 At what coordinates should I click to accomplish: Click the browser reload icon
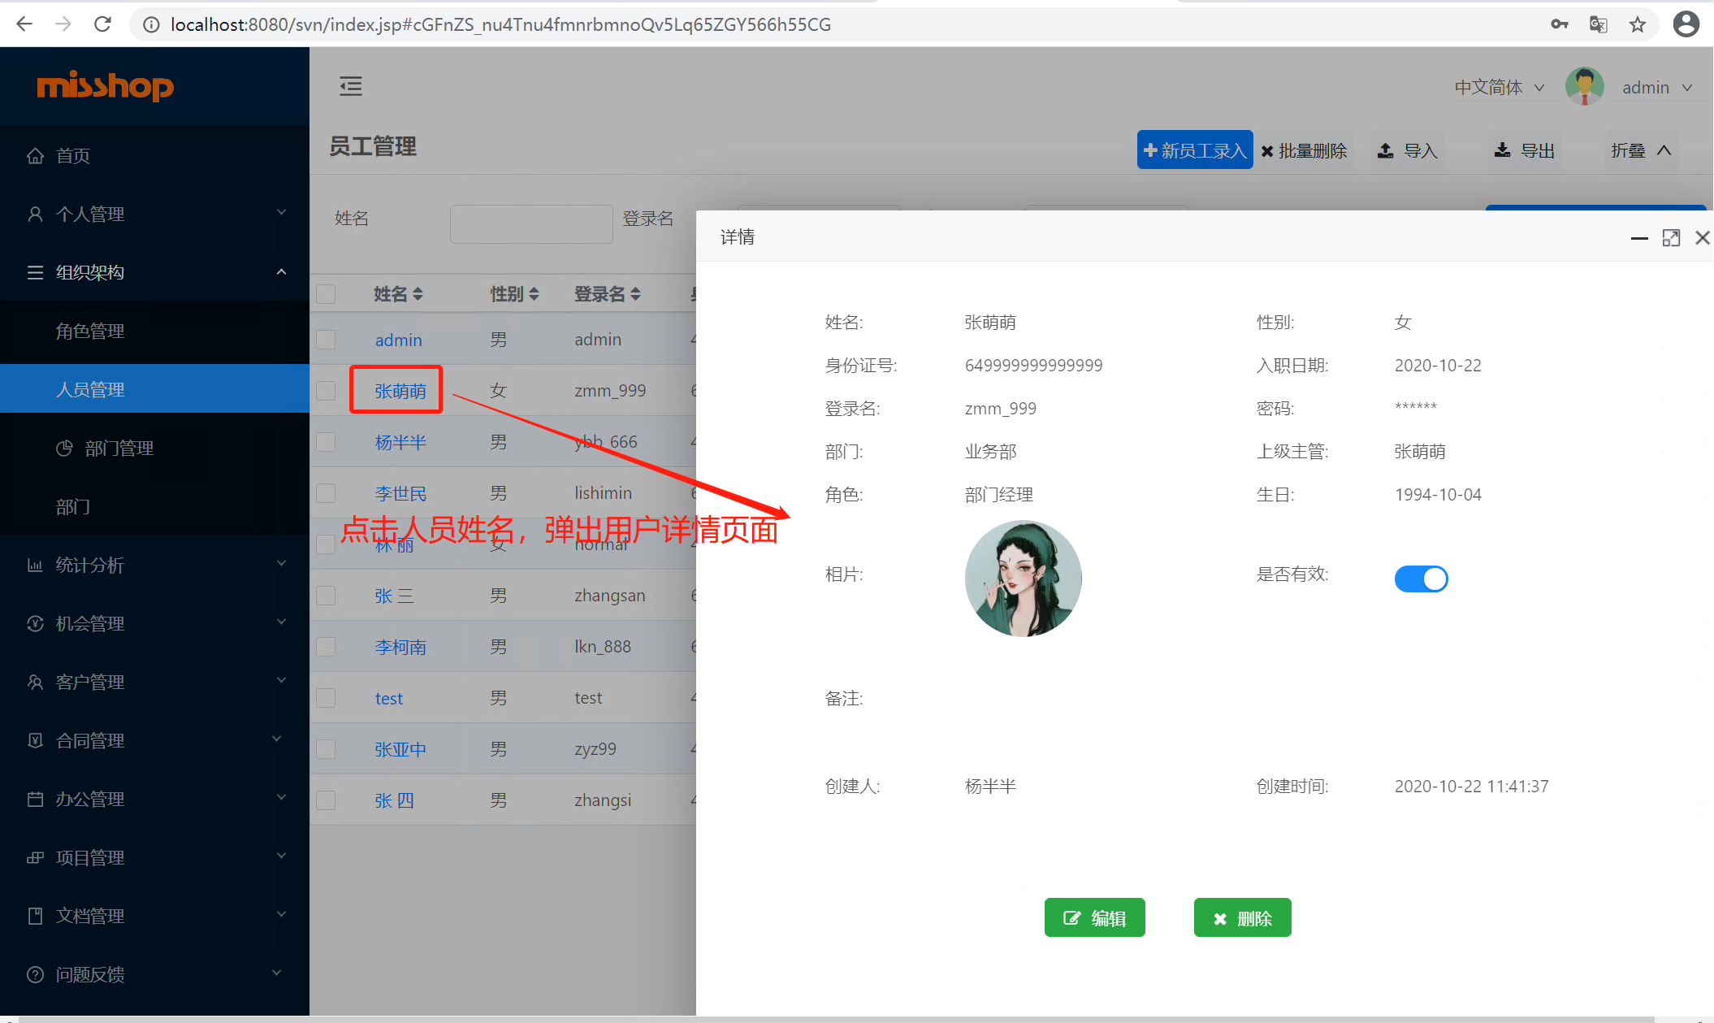pyautogui.click(x=102, y=24)
